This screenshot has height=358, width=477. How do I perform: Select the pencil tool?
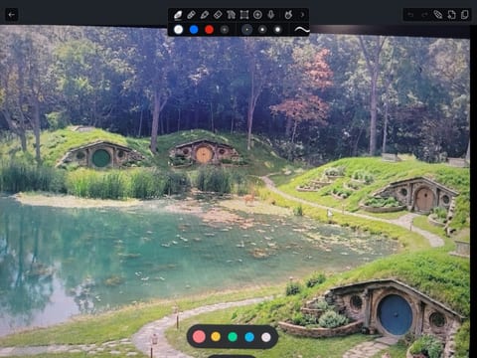tap(205, 15)
